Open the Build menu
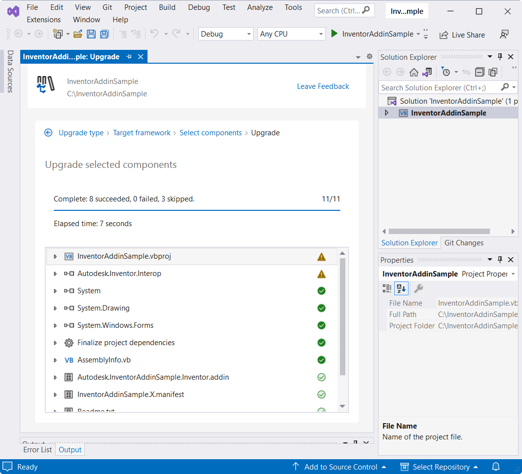This screenshot has height=474, width=522. [167, 7]
